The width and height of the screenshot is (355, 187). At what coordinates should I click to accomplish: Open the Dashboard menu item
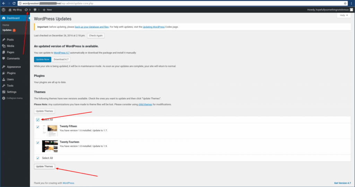click(15, 18)
